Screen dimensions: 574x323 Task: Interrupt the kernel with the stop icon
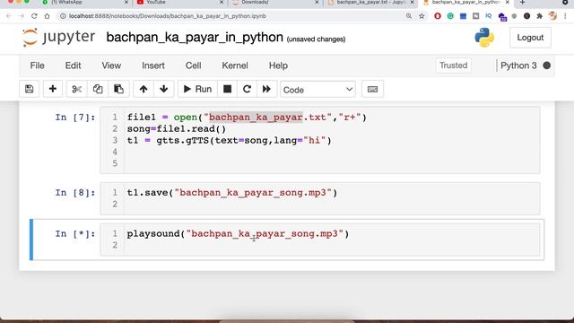coord(227,89)
